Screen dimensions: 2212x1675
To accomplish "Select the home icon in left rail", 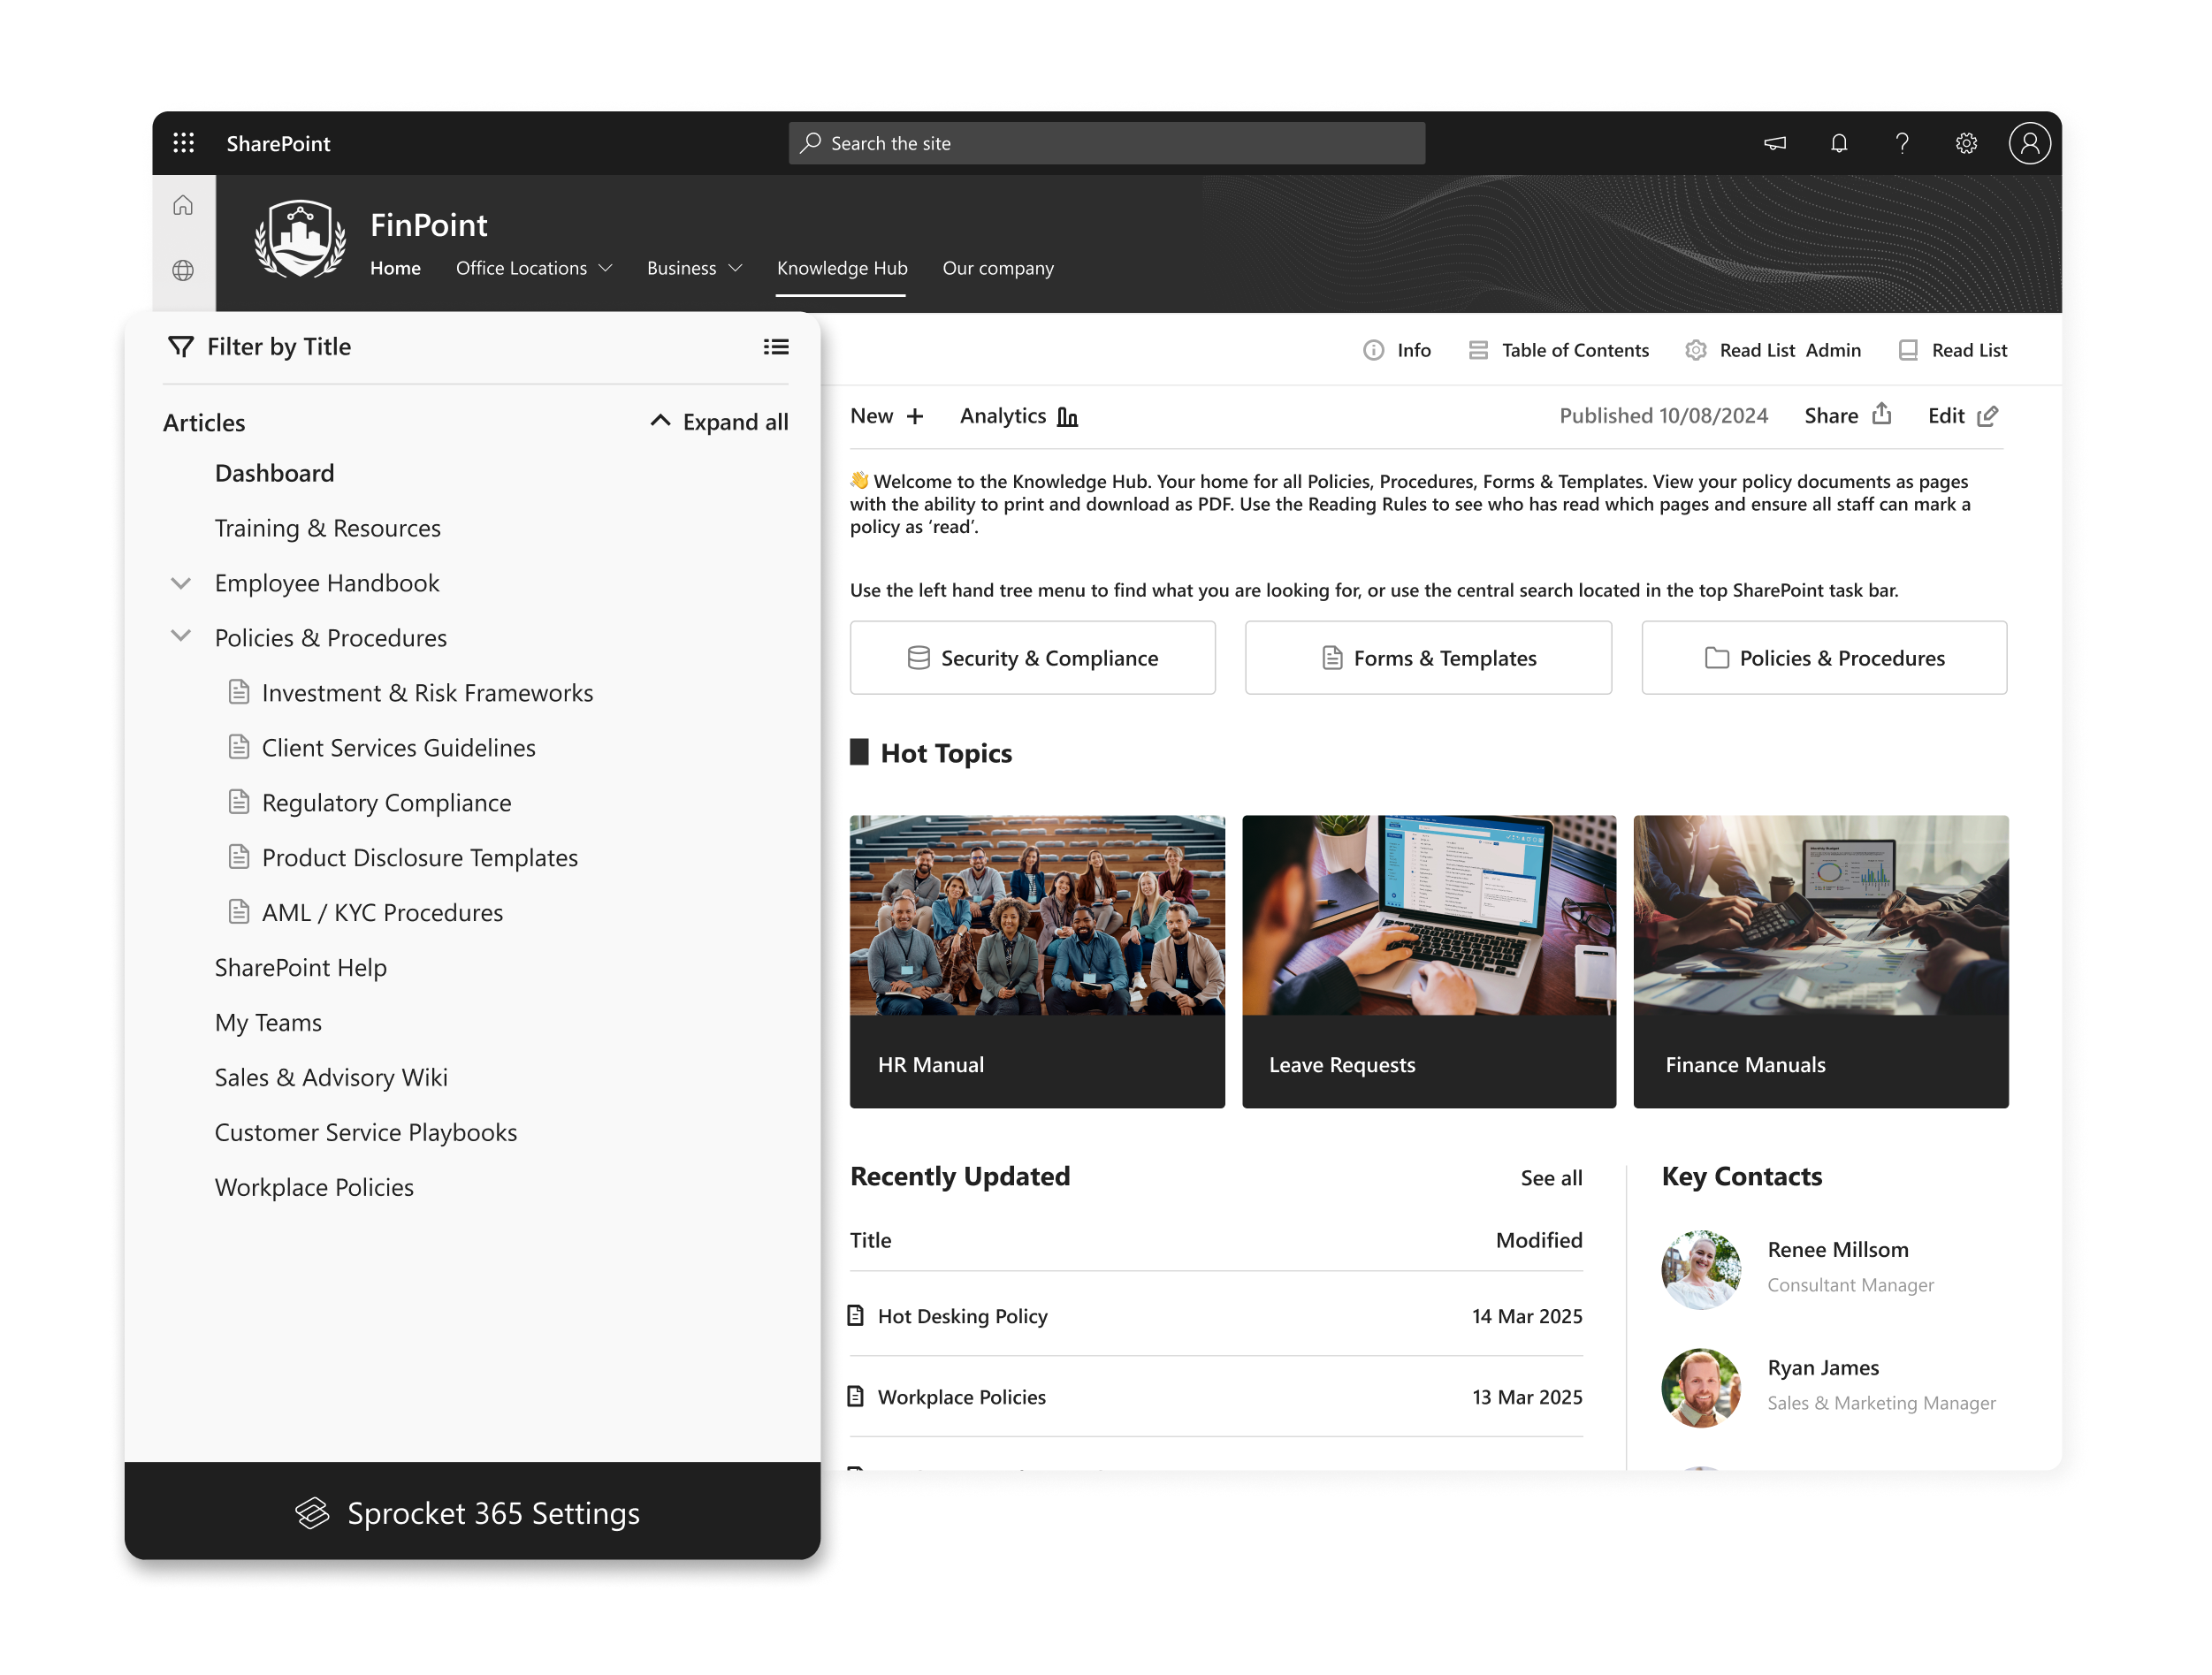I will pyautogui.click(x=184, y=204).
